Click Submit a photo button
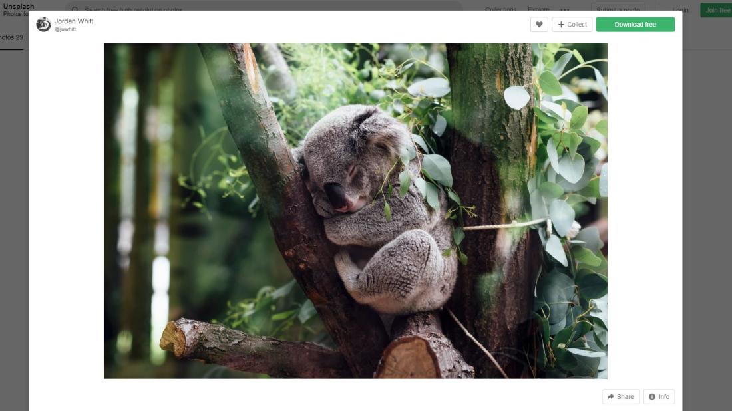The height and width of the screenshot is (411, 732). pos(618,9)
